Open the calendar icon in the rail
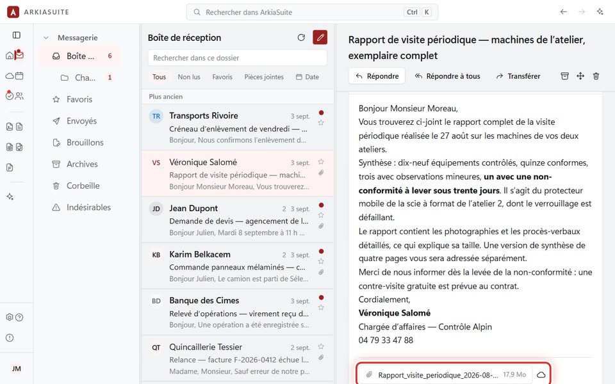The width and height of the screenshot is (615, 384). click(x=19, y=76)
